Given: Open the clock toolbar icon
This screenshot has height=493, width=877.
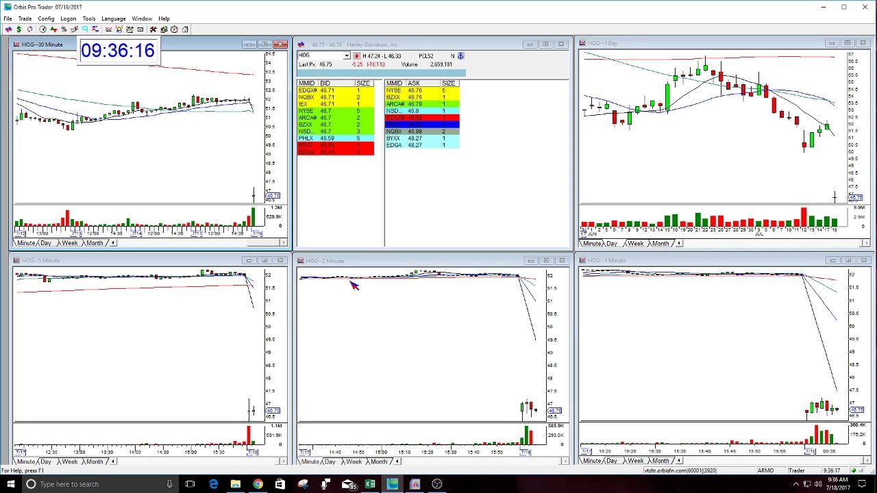Looking at the screenshot, I should coord(42,29).
